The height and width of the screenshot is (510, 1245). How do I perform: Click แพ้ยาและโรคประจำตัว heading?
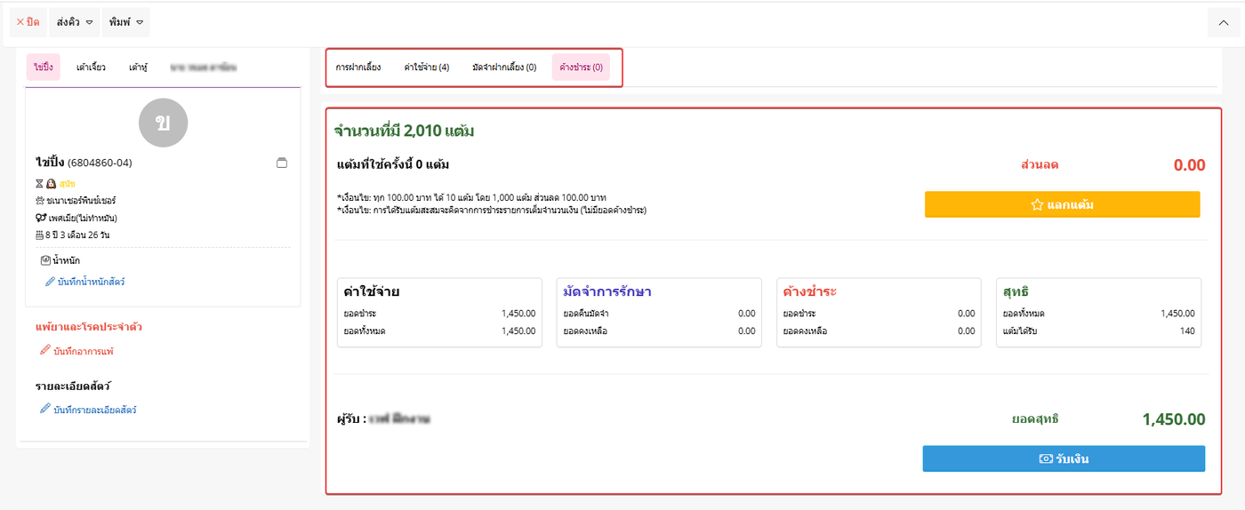[x=89, y=327]
